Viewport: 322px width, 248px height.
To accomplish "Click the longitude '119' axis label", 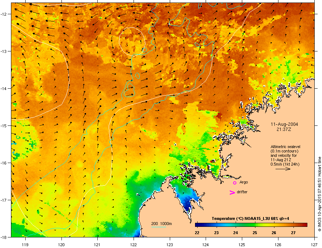I will [x=25, y=244].
